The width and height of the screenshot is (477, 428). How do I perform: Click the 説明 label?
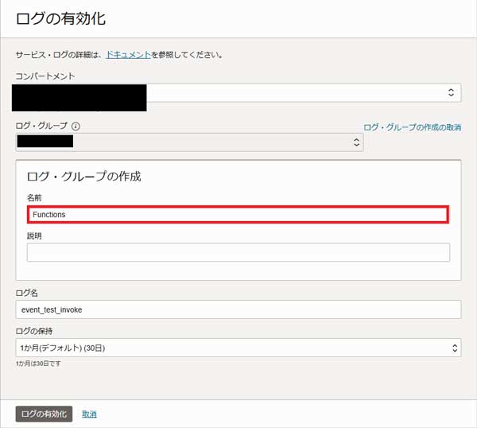click(x=34, y=235)
